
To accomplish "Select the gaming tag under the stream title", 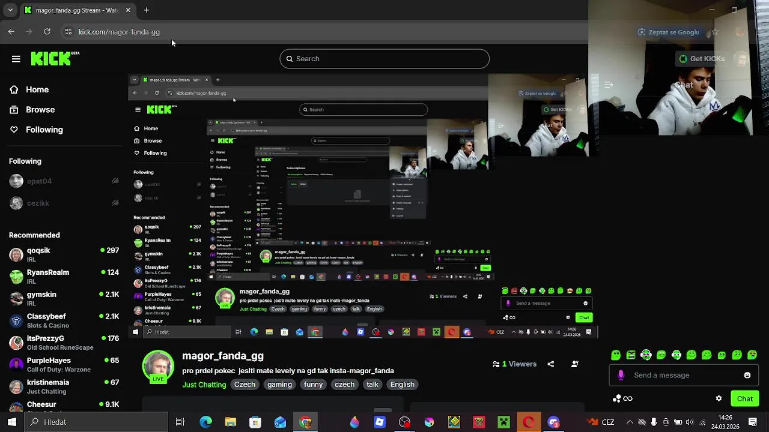I will tap(279, 385).
